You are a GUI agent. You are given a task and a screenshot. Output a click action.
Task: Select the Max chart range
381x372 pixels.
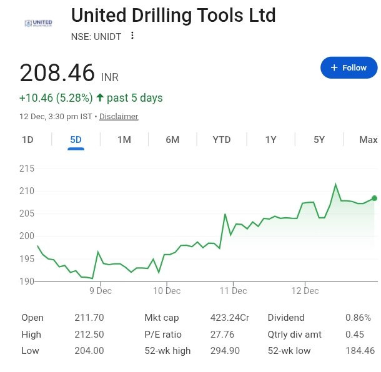coord(369,140)
